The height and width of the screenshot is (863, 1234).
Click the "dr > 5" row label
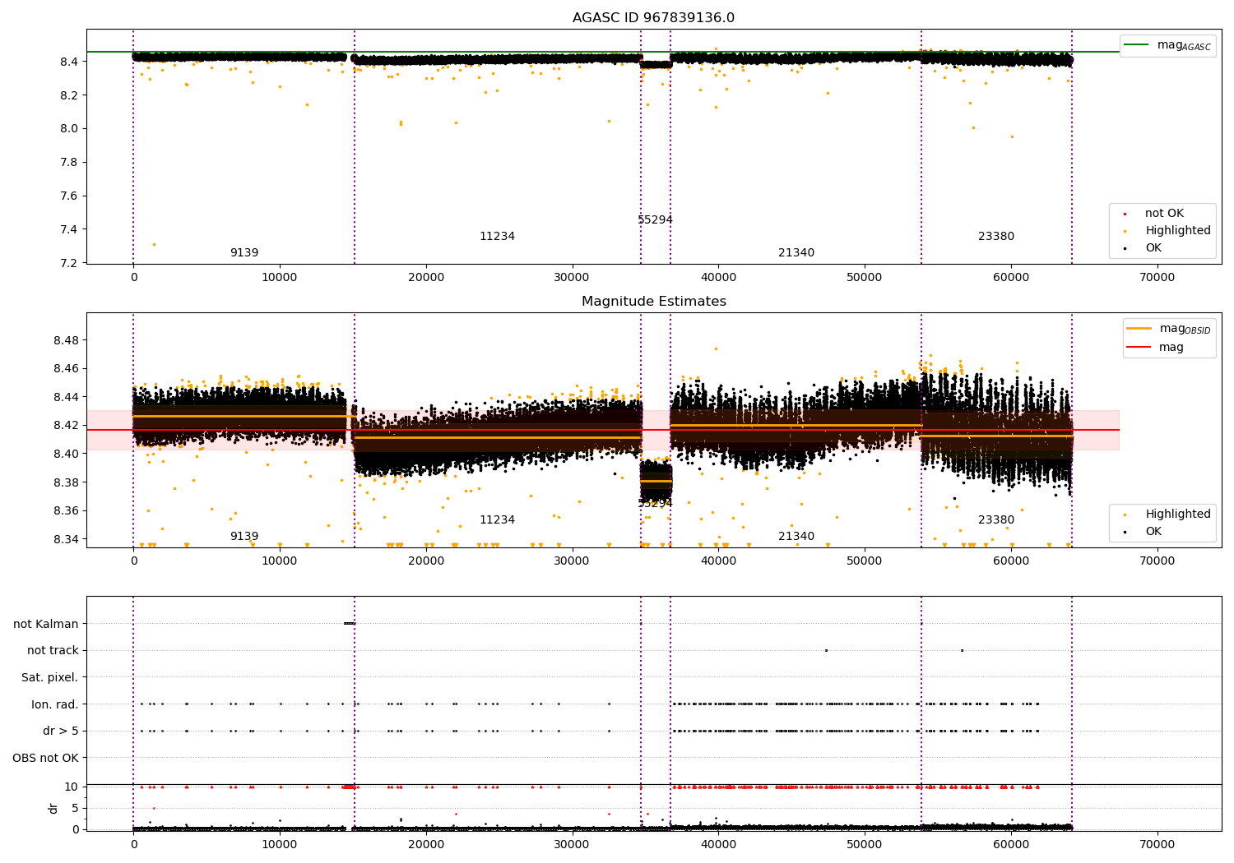pyautogui.click(x=61, y=731)
